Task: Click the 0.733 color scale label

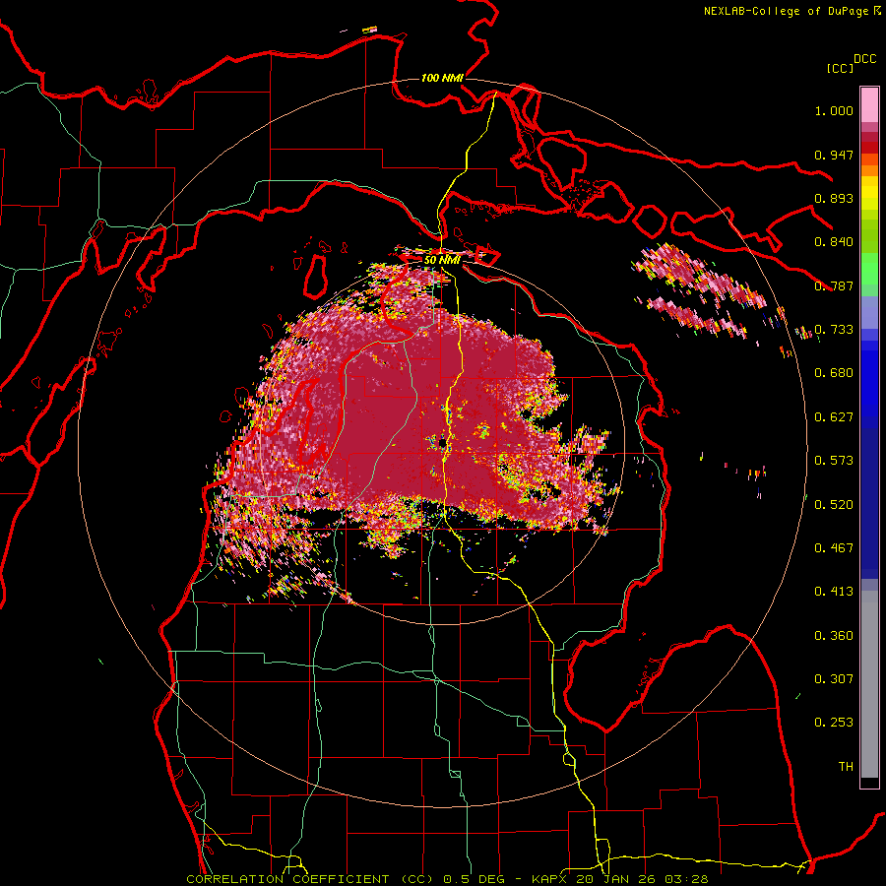Action: tap(834, 330)
